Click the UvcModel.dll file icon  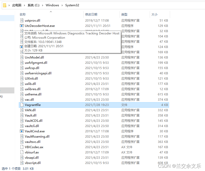[x=22, y=57]
